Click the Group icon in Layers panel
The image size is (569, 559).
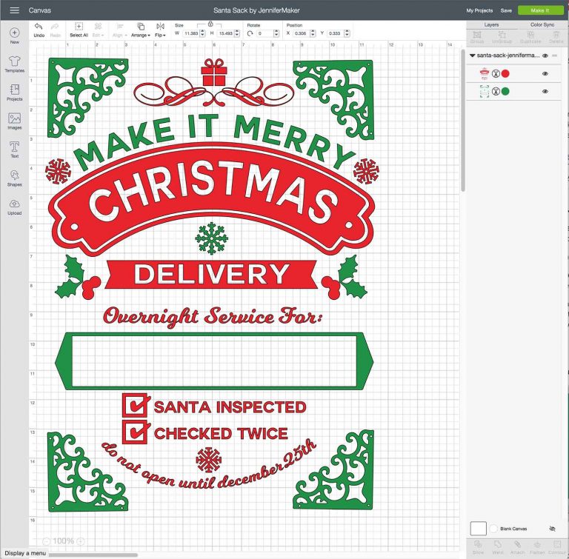click(x=477, y=35)
